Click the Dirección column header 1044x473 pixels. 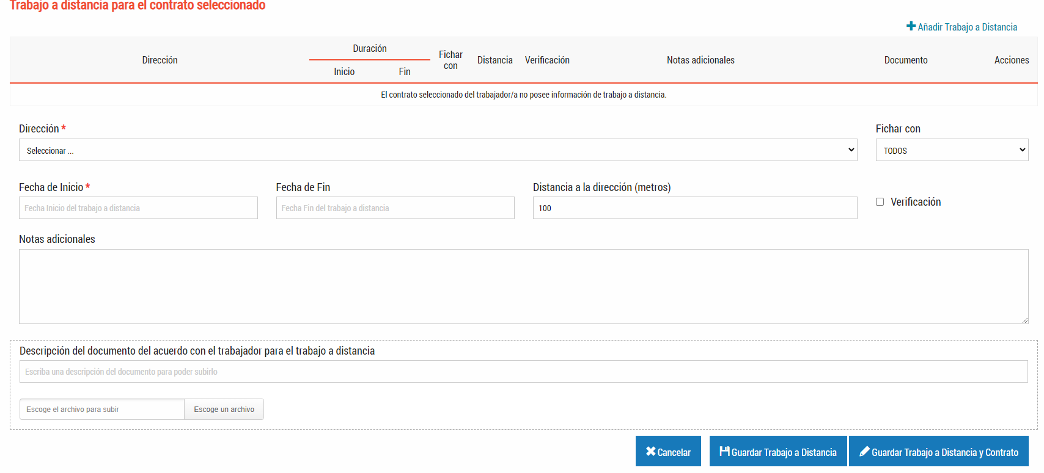pos(160,60)
